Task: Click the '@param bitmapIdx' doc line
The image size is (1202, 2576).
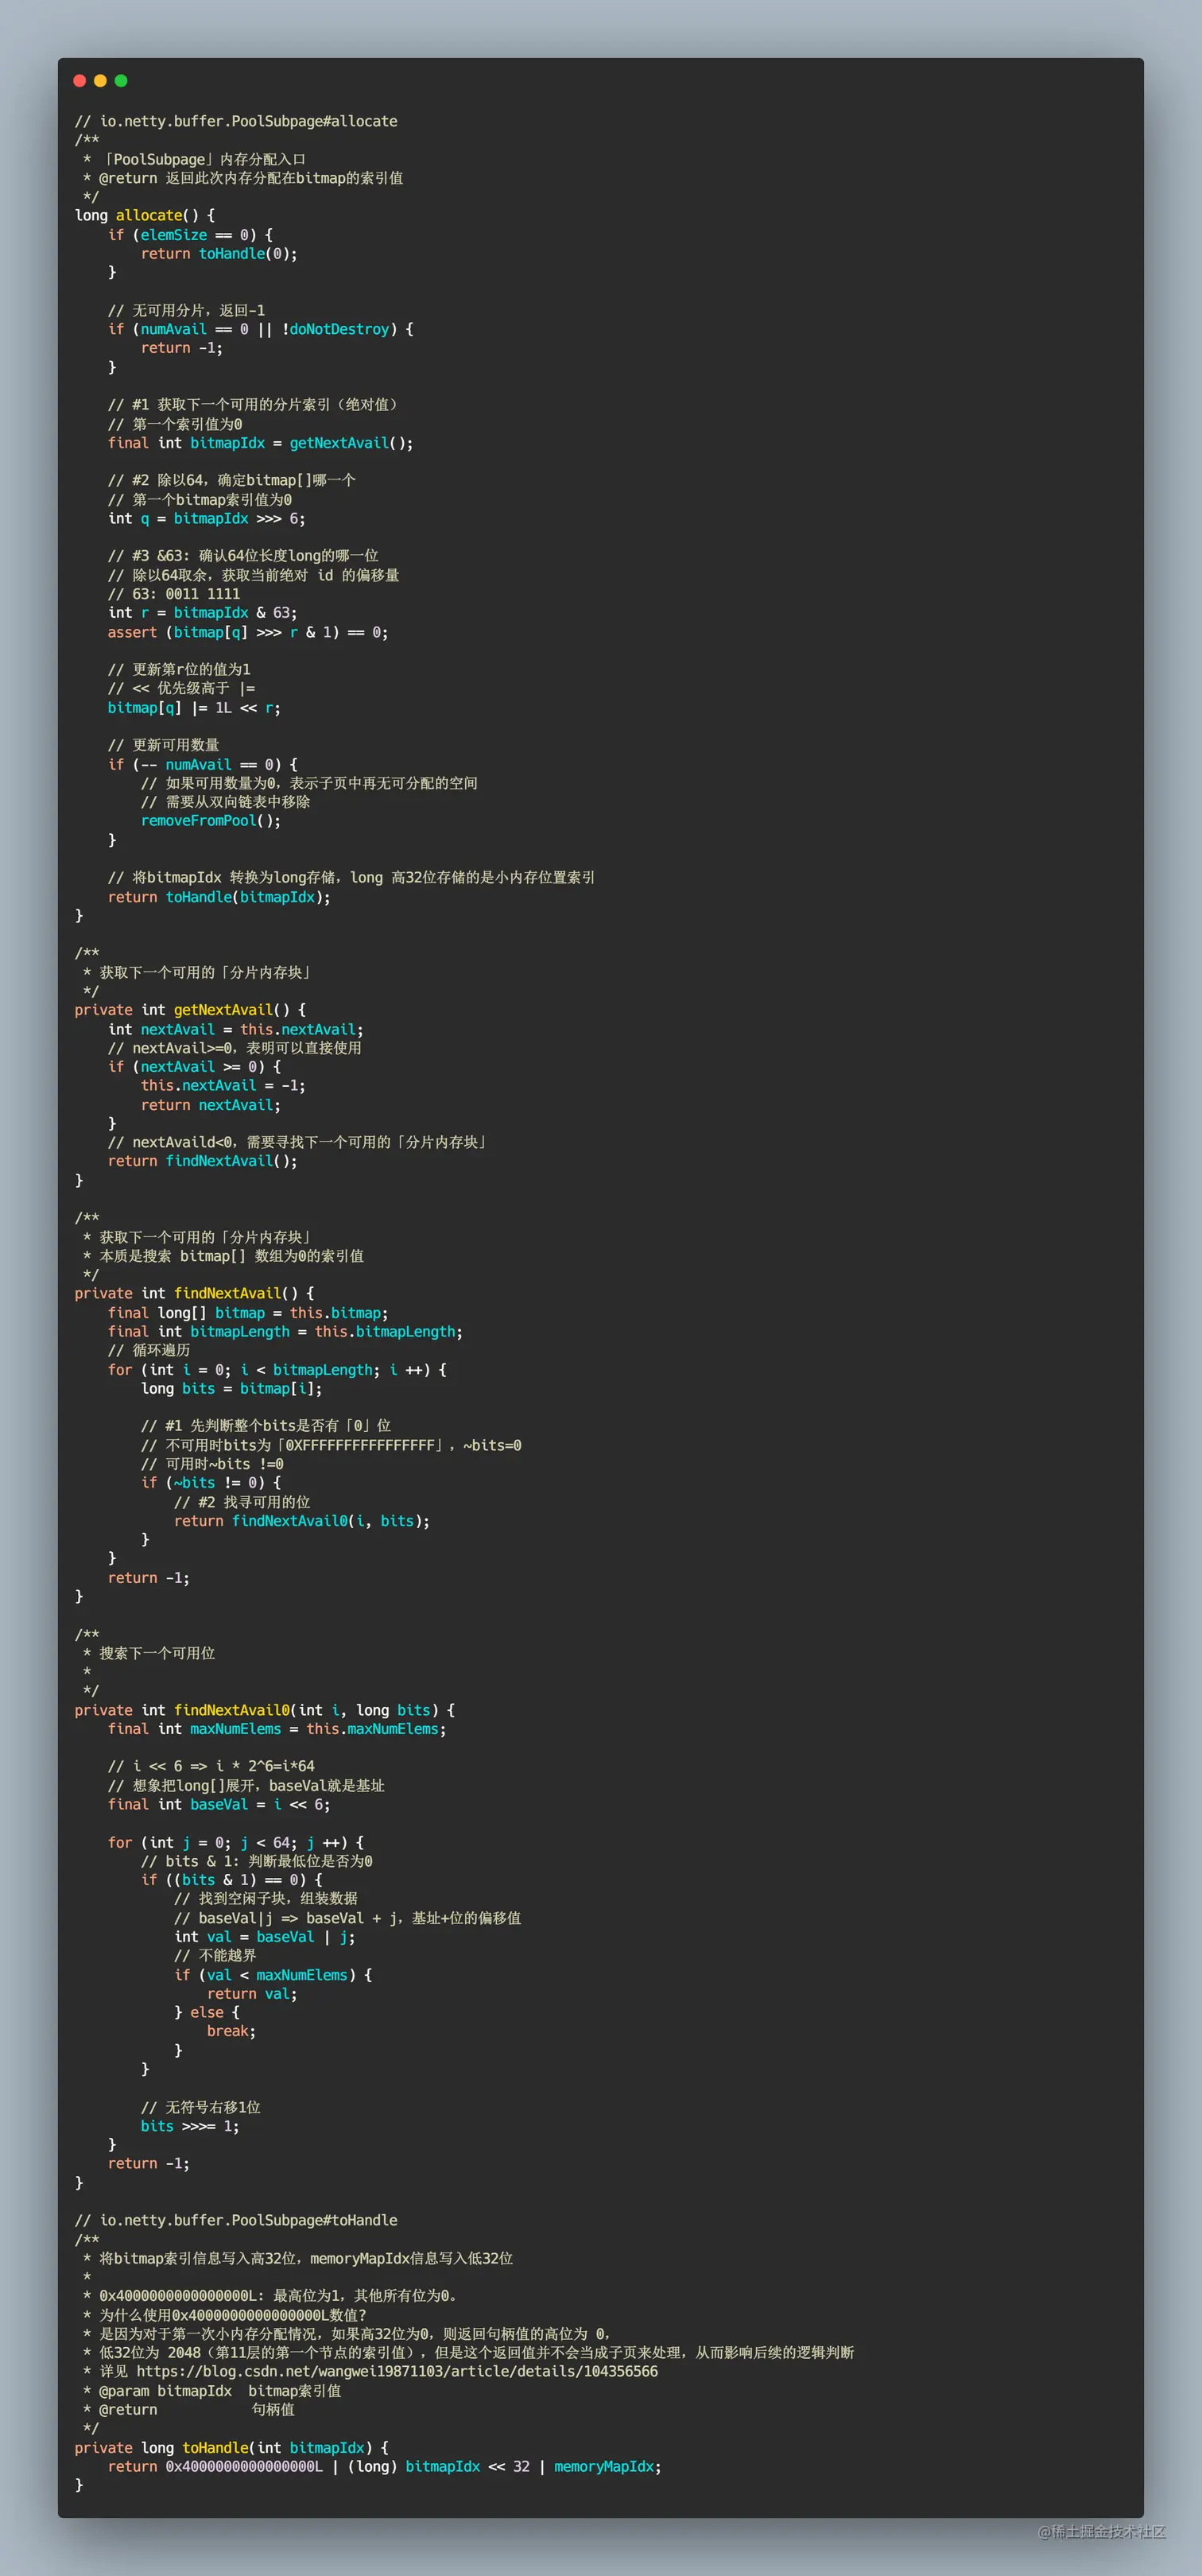Action: click(x=212, y=2391)
